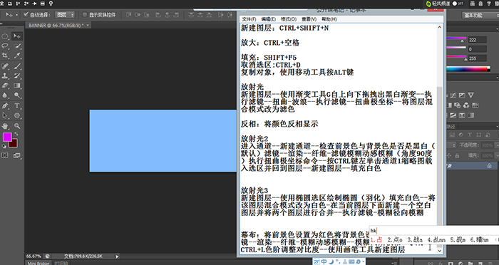Open Notepad 查看(V) menu
Viewport: 499px width, 265px height.
[x=309, y=19]
